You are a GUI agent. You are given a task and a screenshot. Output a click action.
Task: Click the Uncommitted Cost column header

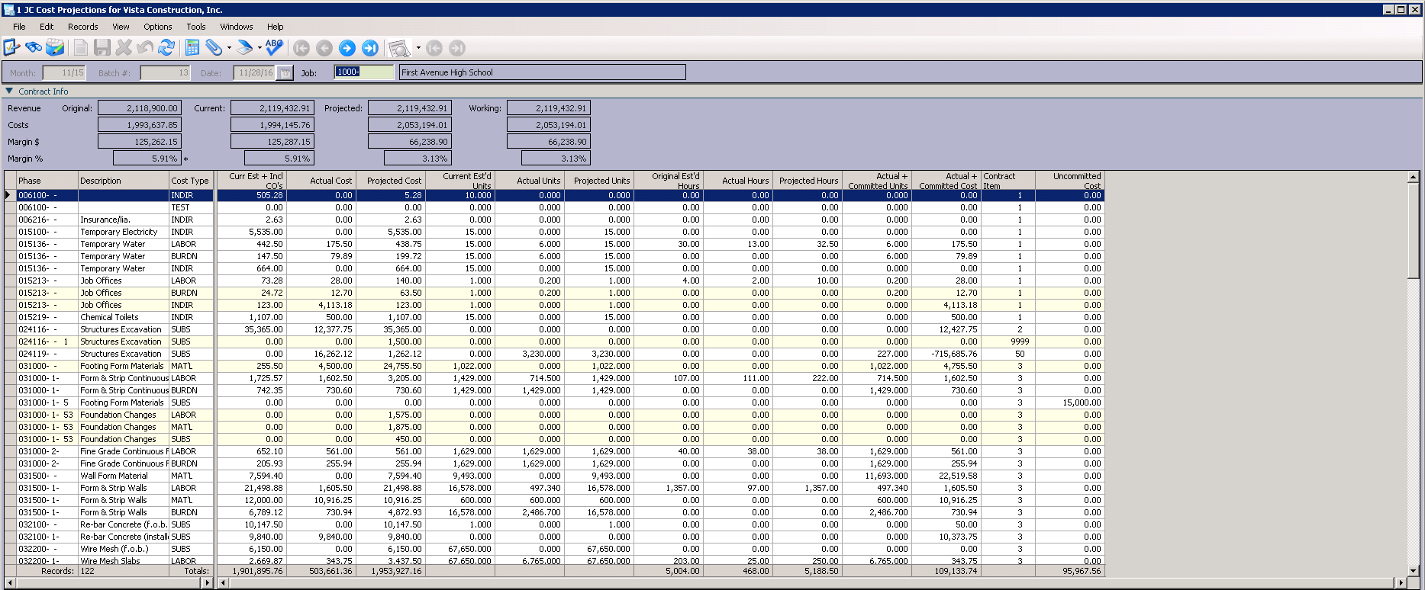[1070, 181]
